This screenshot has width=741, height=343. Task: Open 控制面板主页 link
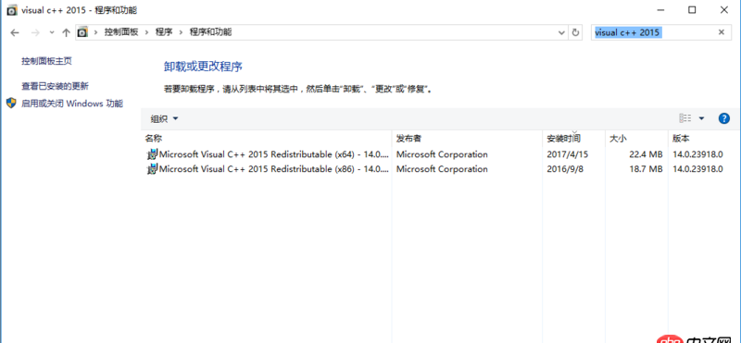pyautogui.click(x=47, y=61)
